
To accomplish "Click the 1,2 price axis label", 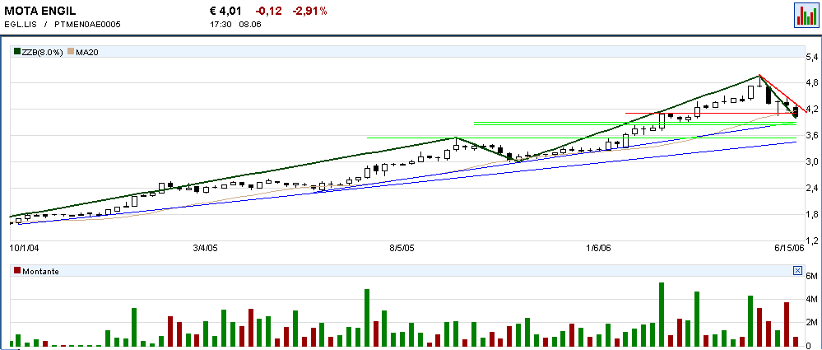I will point(811,240).
